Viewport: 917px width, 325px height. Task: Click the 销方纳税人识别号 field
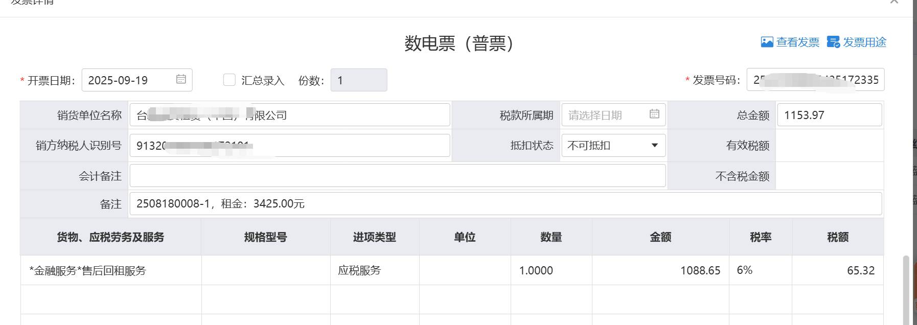click(x=289, y=146)
